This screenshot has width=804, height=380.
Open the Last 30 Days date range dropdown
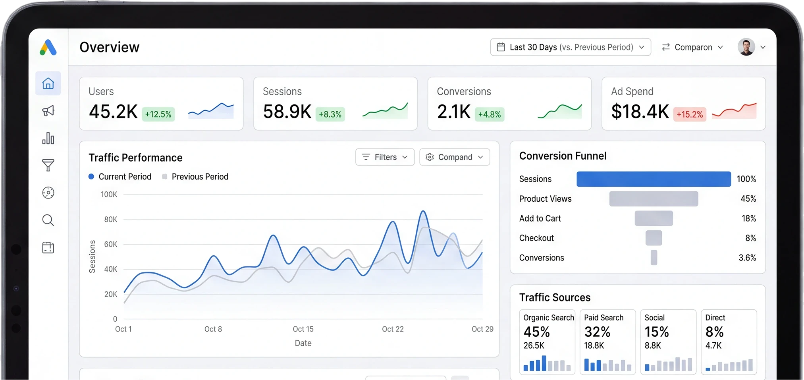[571, 47]
